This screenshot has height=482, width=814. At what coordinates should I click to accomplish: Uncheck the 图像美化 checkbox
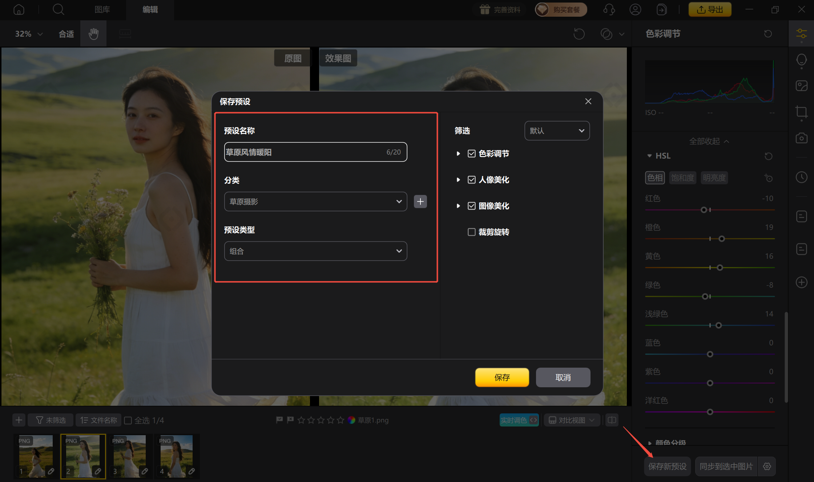point(471,206)
